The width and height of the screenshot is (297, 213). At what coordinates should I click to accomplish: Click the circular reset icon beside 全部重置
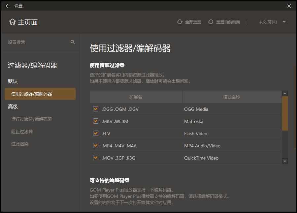click(180, 22)
